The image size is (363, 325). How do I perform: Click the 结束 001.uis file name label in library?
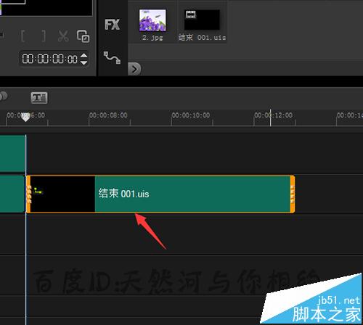pyautogui.click(x=202, y=38)
